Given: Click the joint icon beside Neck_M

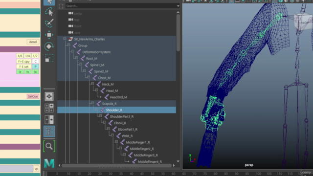Looking at the screenshot, I should click(x=99, y=84).
